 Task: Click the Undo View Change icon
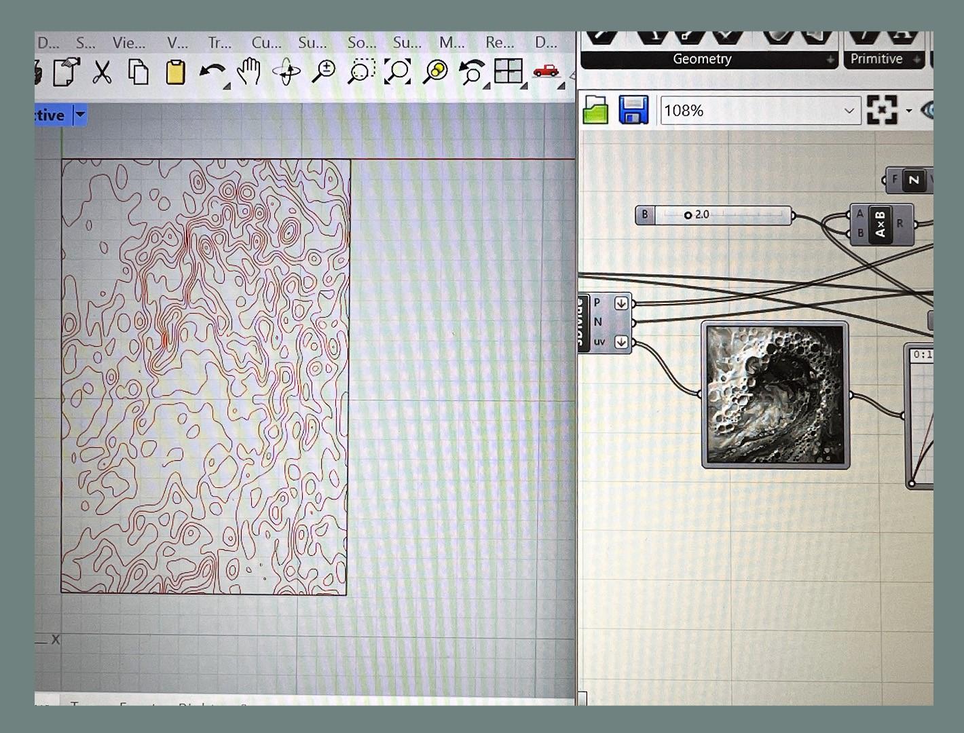point(472,71)
